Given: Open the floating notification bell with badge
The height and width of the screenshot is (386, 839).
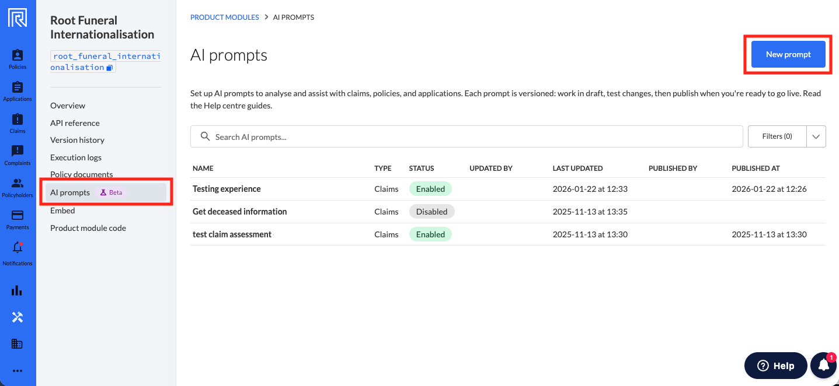Looking at the screenshot, I should (824, 366).
